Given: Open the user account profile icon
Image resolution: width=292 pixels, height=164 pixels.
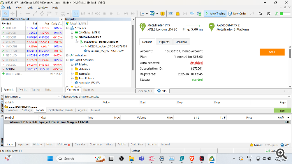Looking at the screenshot, I should (269, 14).
